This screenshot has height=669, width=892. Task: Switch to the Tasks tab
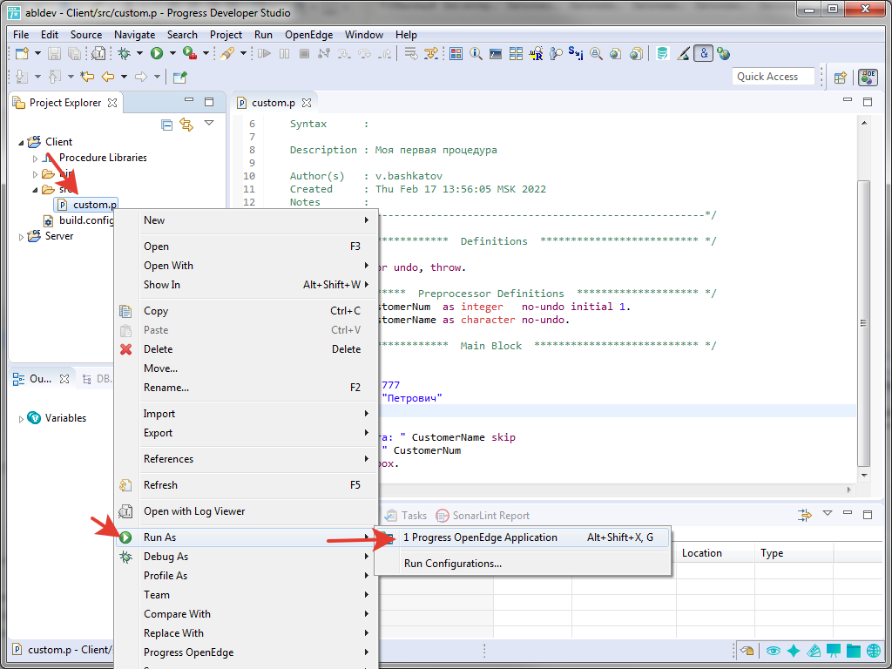406,516
